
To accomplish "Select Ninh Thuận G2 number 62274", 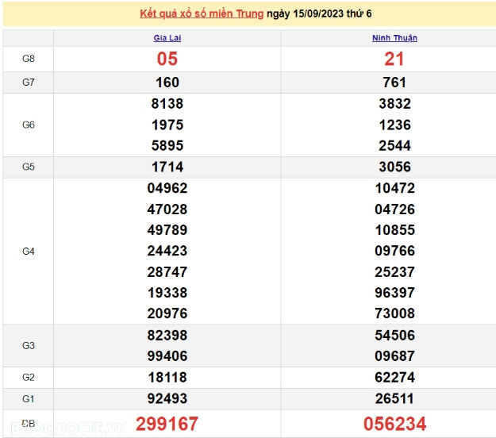I will 394,378.
